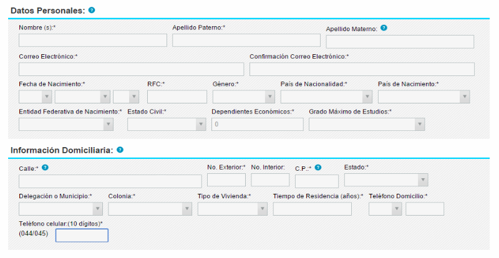The width and height of the screenshot is (499, 258).
Task: Click help icon beside Información Domiciliaria heading
Action: click(120, 150)
